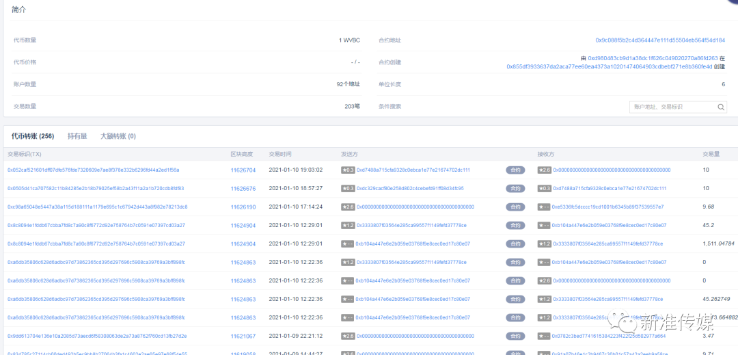Click the 合约 badge in the 9.68 row

click(x=515, y=207)
